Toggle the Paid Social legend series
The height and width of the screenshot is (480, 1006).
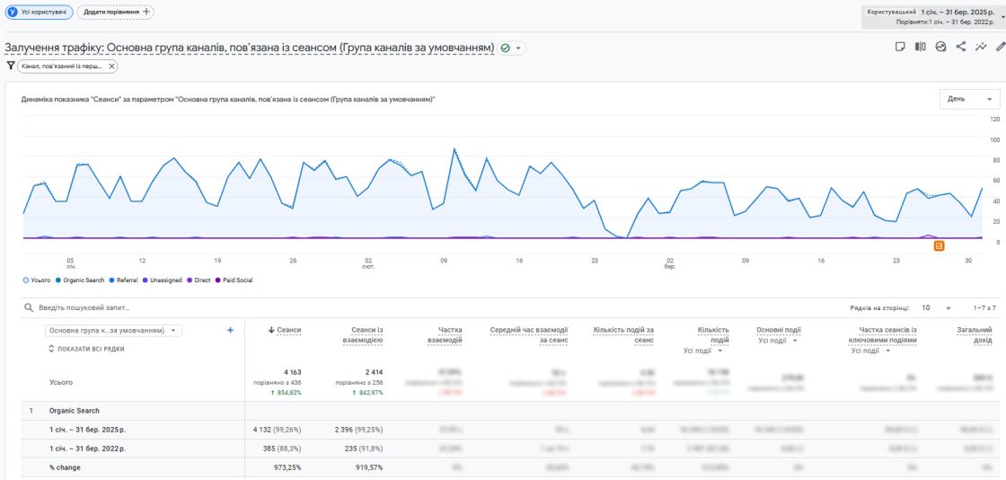[x=234, y=280]
